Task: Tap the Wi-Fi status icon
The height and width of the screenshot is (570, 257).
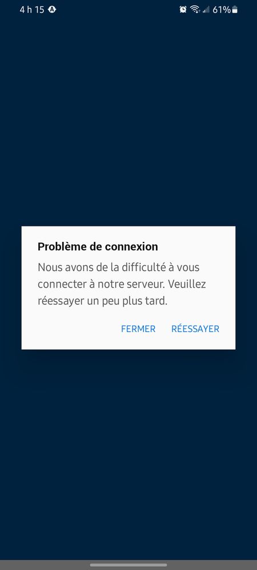Action: point(195,10)
